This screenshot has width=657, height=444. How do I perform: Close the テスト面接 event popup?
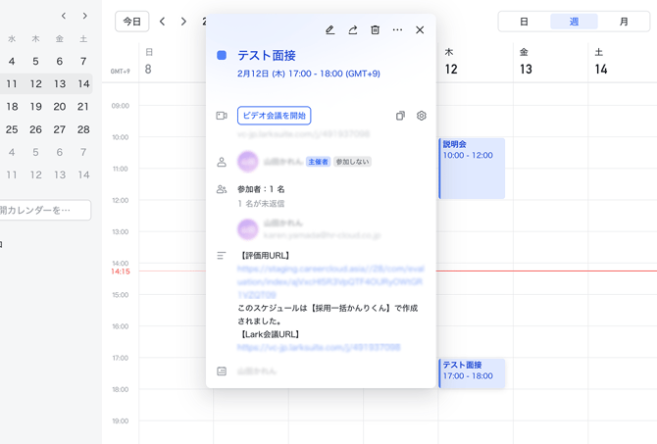tap(420, 30)
